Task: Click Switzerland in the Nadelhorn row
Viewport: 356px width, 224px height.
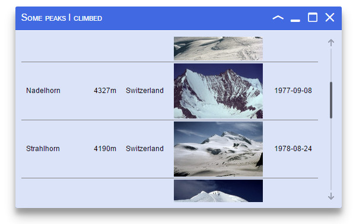Action: click(x=145, y=91)
